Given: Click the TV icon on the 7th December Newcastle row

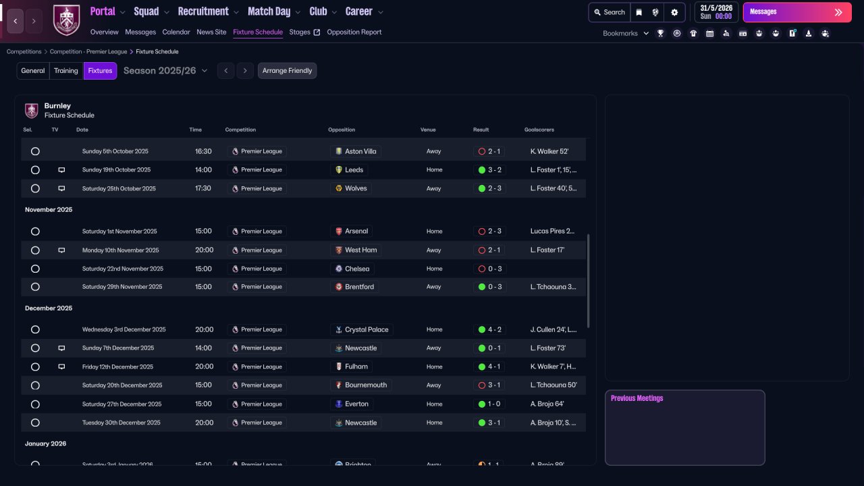Looking at the screenshot, I should point(61,348).
